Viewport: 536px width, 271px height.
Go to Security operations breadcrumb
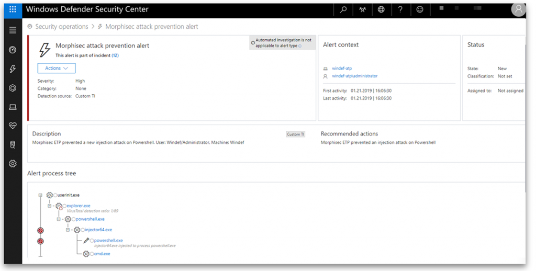click(61, 26)
